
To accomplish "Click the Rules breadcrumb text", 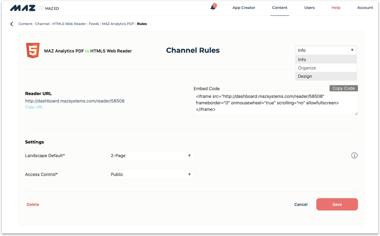I will (x=142, y=24).
